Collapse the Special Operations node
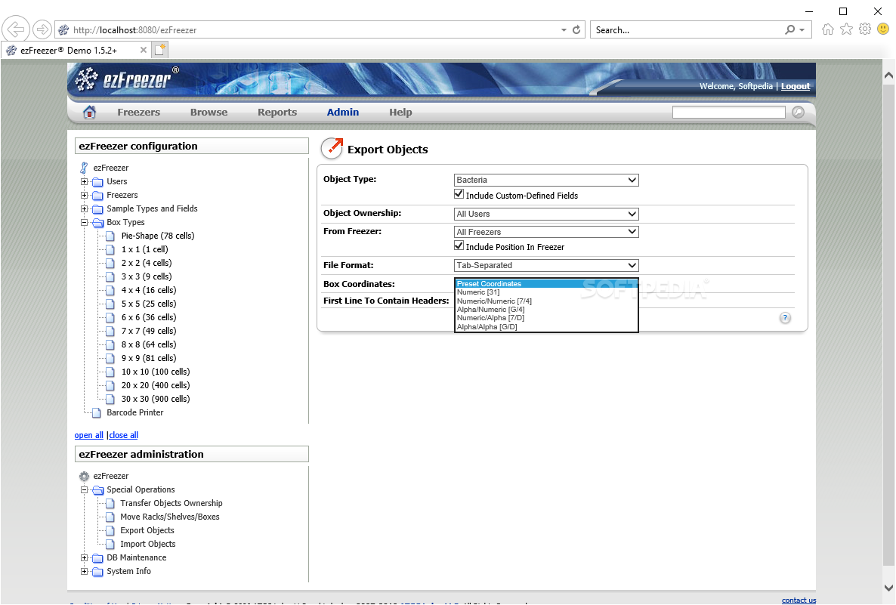The image size is (896, 605). [84, 490]
